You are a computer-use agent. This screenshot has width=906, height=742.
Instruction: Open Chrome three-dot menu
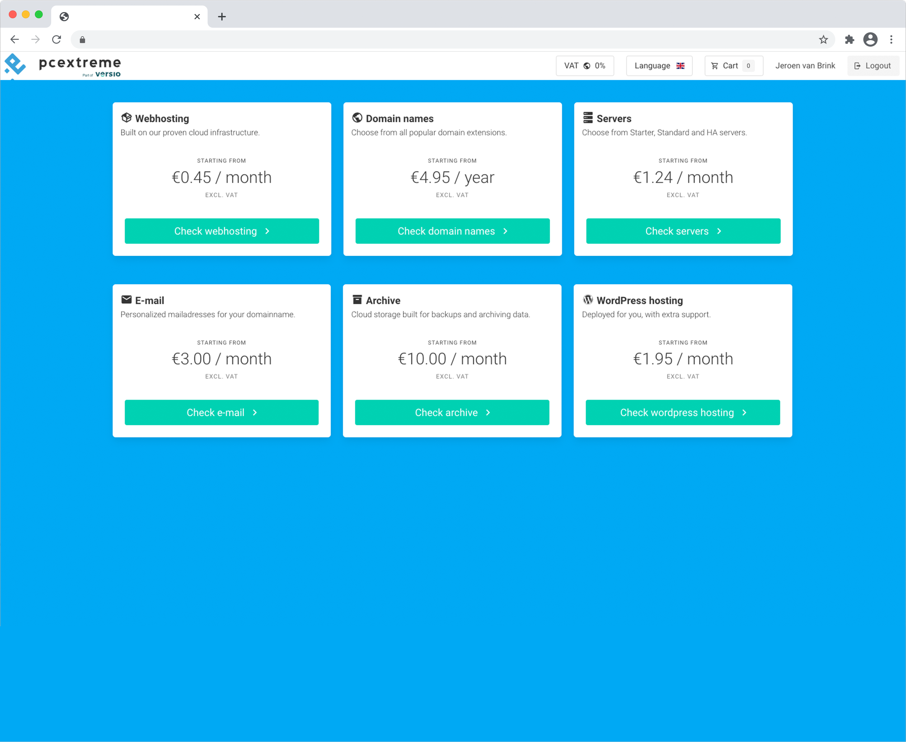pyautogui.click(x=891, y=40)
